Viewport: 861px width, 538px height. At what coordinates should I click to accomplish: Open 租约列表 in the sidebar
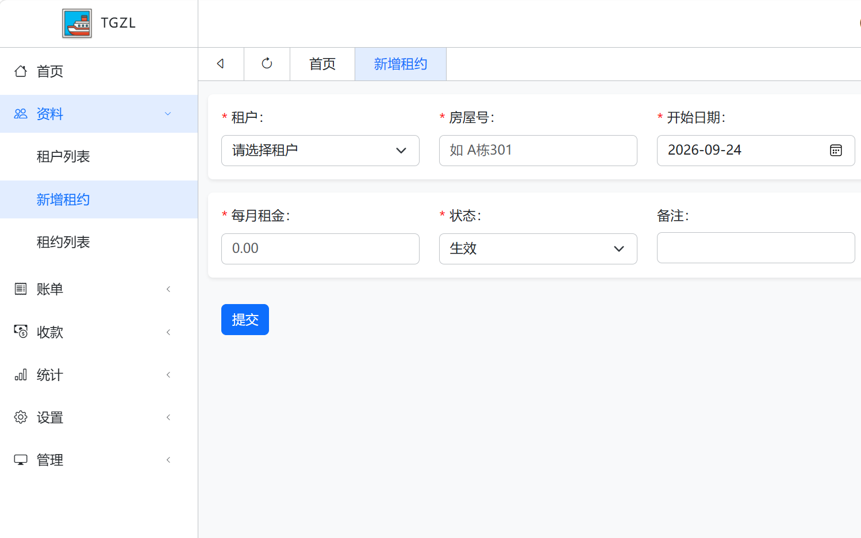(x=99, y=242)
